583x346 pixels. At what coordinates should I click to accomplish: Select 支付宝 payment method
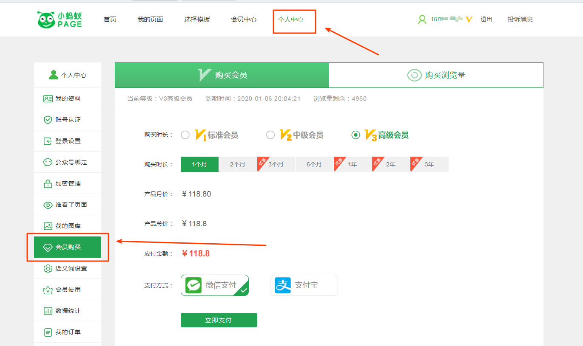click(x=304, y=285)
